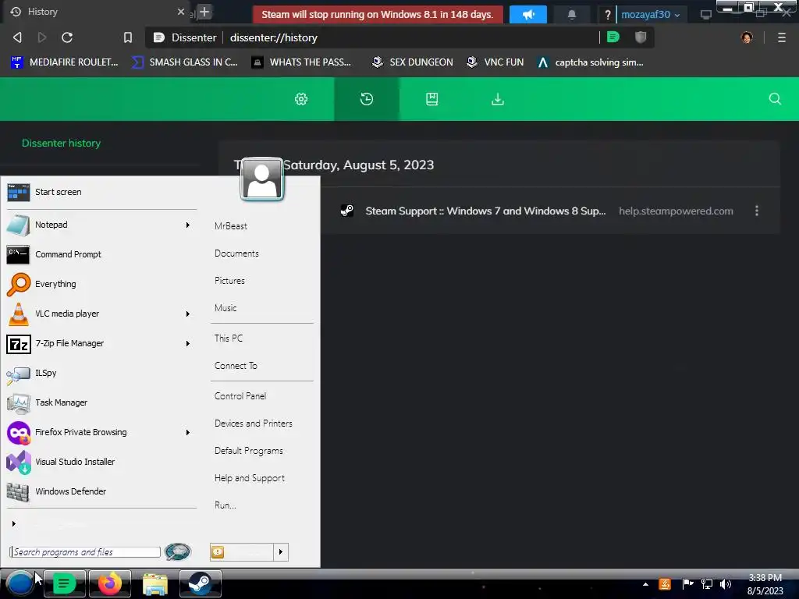799x599 pixels.
Task: Open Run... dialog from start menu
Action: 225,505
